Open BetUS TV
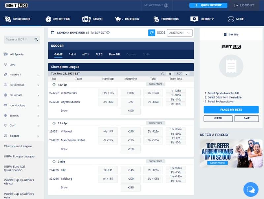This screenshot has height=199, width=264. [x=202, y=19]
